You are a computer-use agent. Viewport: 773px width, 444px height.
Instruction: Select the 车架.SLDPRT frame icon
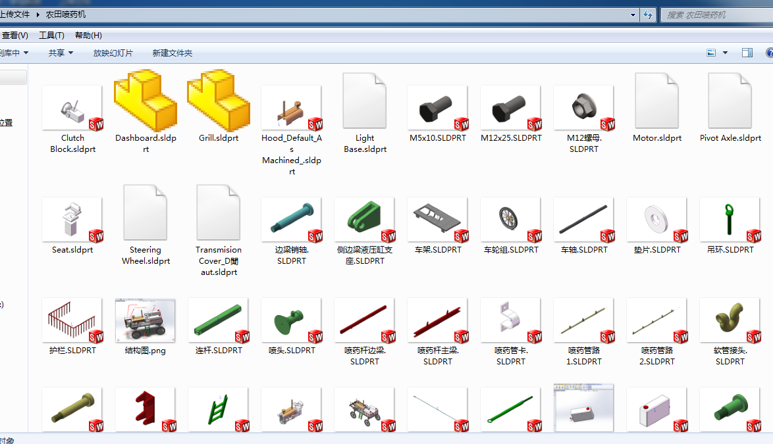pyautogui.click(x=438, y=220)
